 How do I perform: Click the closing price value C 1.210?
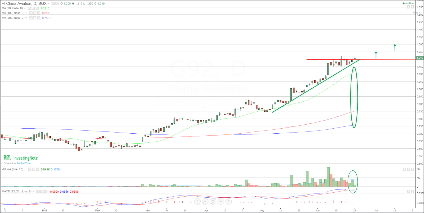99,4
